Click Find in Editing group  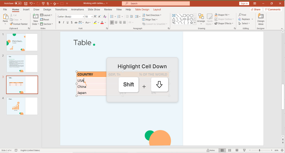[242, 15]
